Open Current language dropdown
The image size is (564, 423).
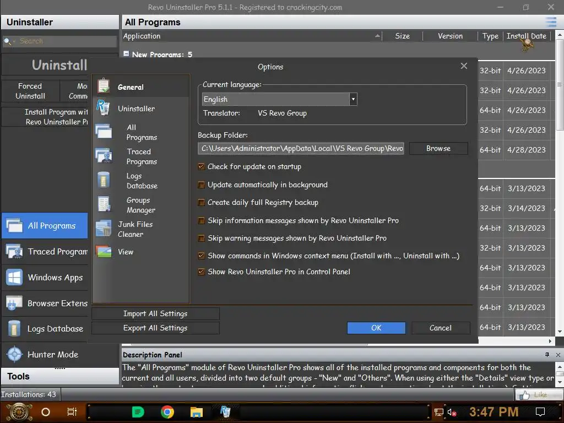353,99
